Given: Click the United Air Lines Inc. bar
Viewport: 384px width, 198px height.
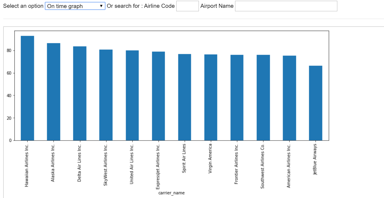Looking at the screenshot, I should coord(132,95).
